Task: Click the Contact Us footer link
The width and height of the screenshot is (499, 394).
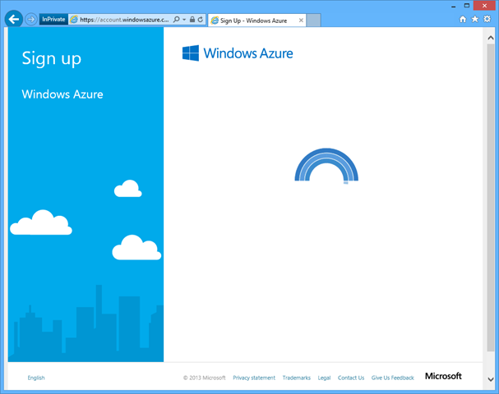Action: click(x=350, y=378)
